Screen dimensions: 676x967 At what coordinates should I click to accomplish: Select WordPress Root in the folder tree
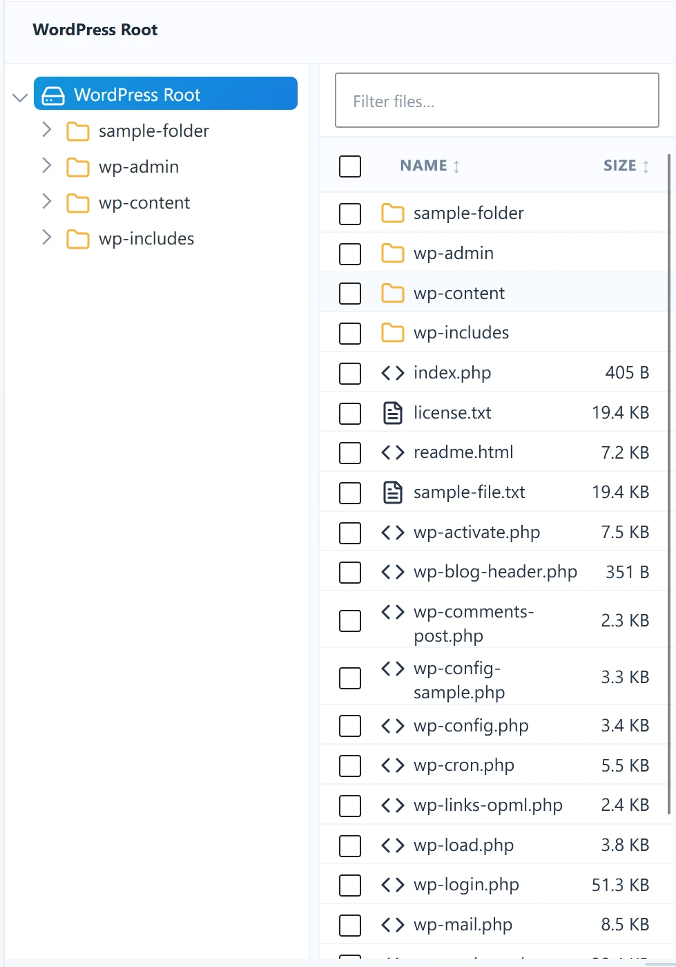pyautogui.click(x=166, y=93)
